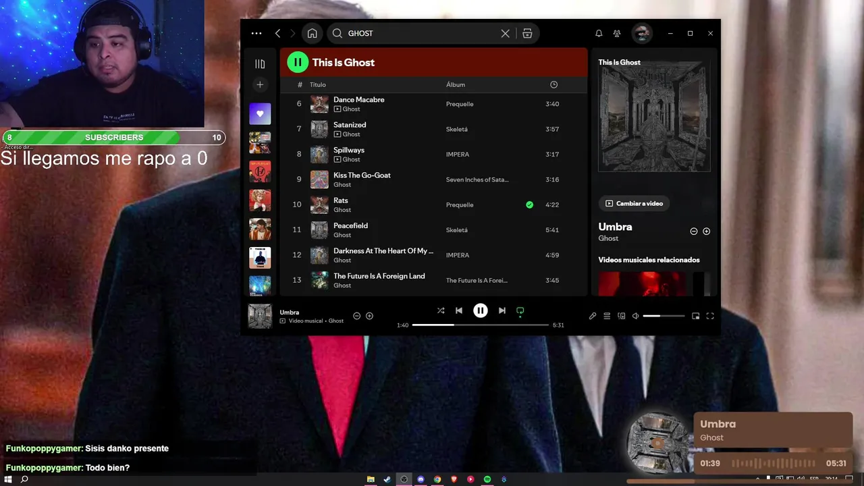
Task: Toggle fullscreen view icon
Action: coord(710,316)
